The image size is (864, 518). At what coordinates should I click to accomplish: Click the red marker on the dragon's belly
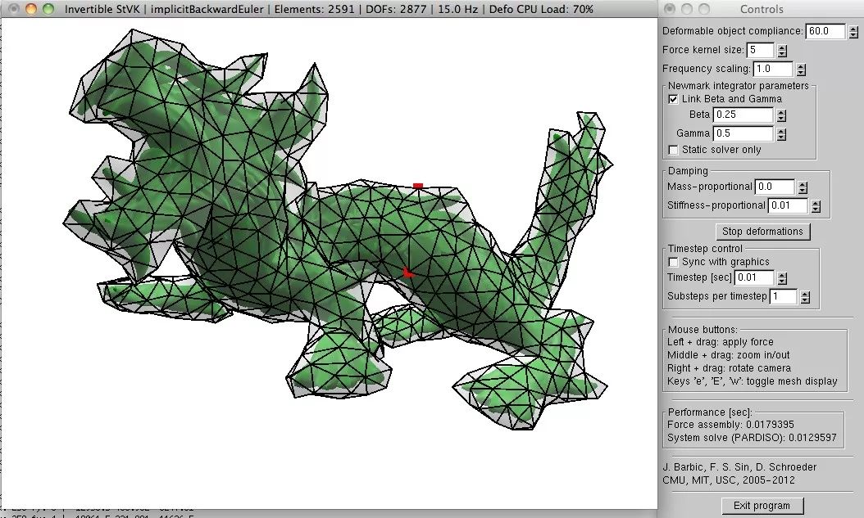coord(407,273)
